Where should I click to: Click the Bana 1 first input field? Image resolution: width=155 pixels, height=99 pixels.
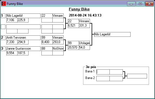point(103,72)
